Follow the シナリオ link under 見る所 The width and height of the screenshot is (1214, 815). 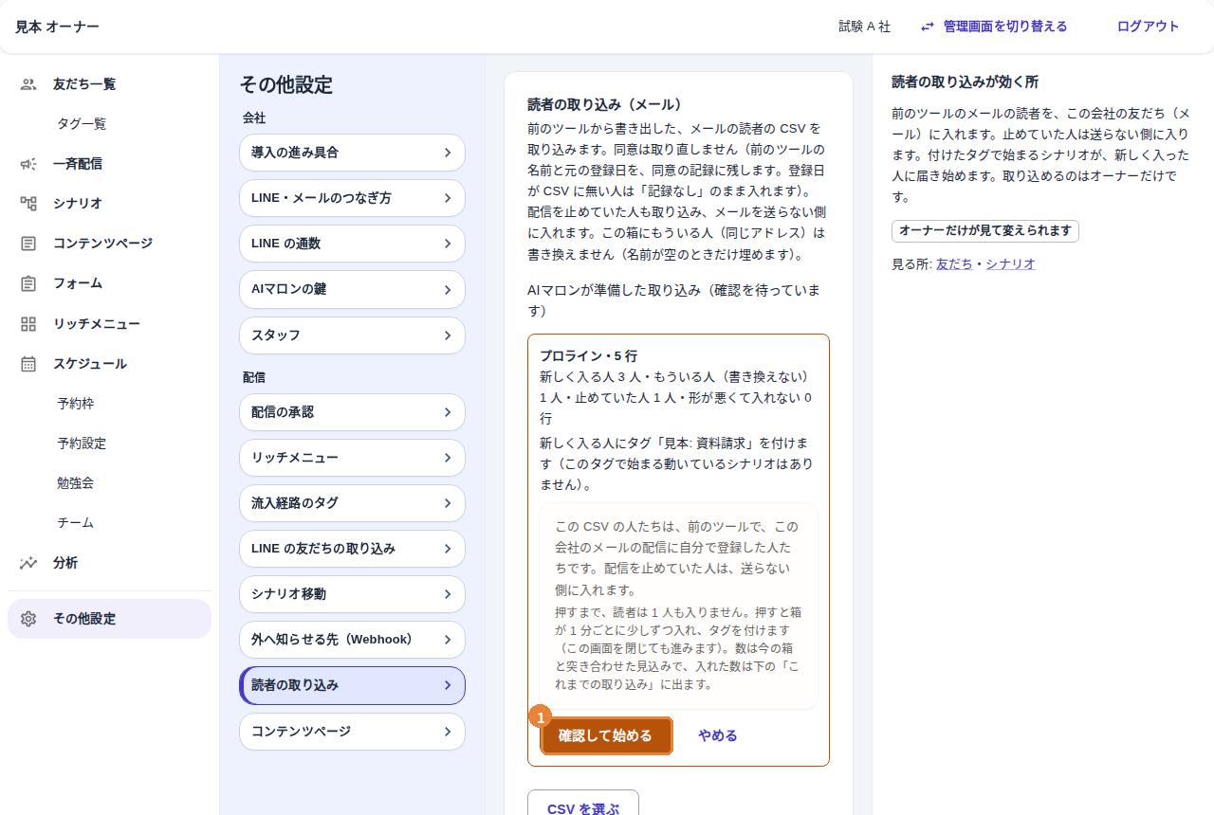[x=1010, y=264]
